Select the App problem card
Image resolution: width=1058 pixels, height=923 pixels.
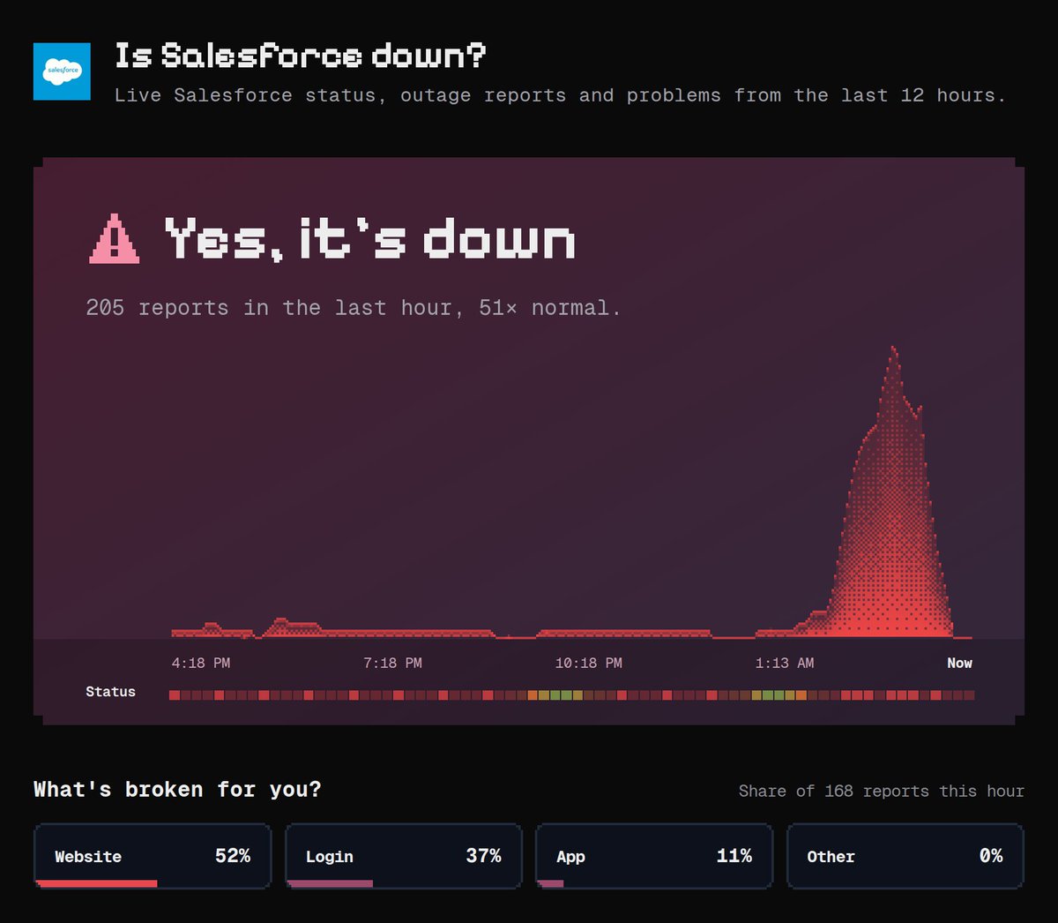(654, 856)
